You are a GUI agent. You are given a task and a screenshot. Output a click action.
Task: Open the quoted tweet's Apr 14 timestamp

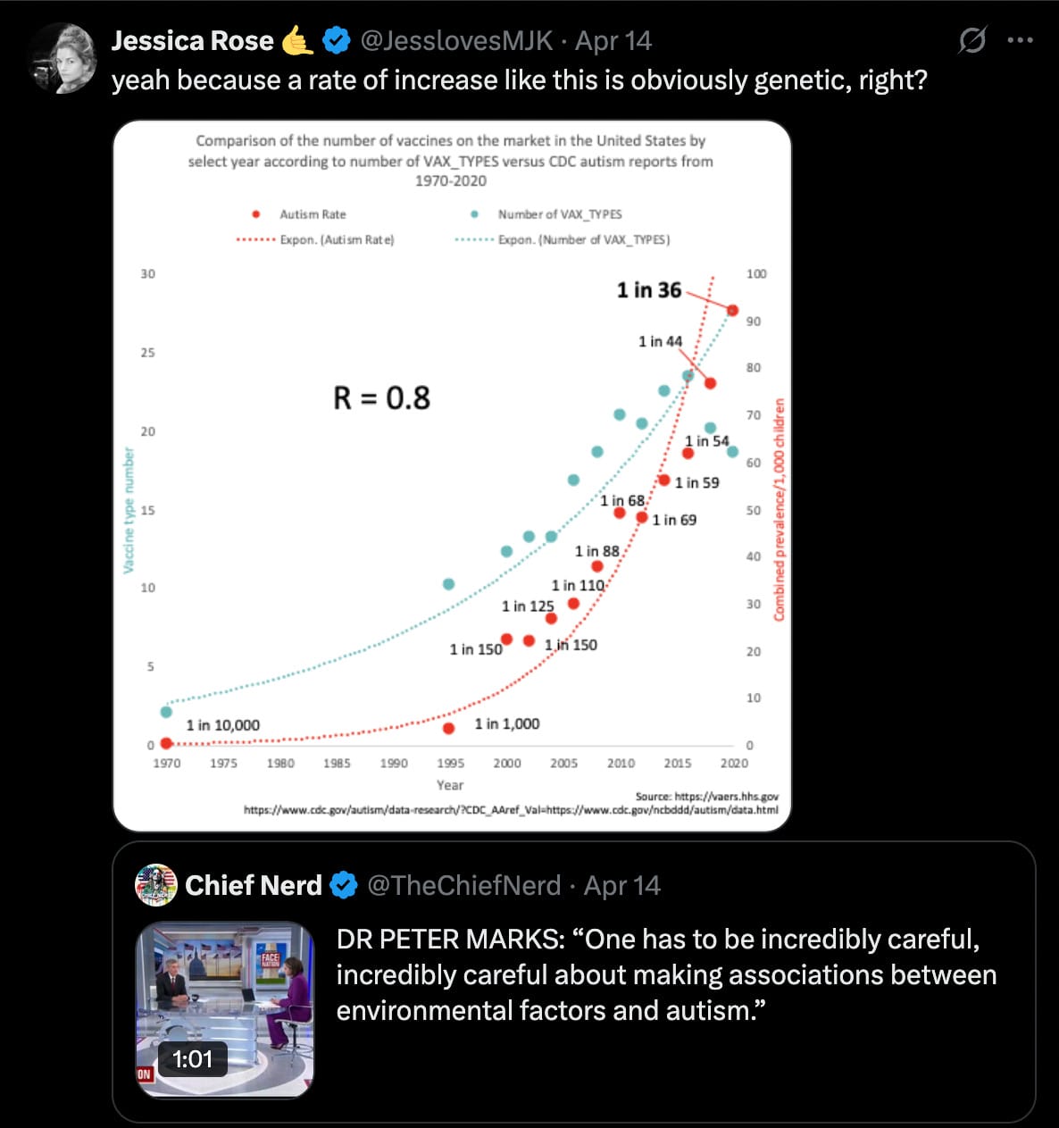[x=622, y=885]
